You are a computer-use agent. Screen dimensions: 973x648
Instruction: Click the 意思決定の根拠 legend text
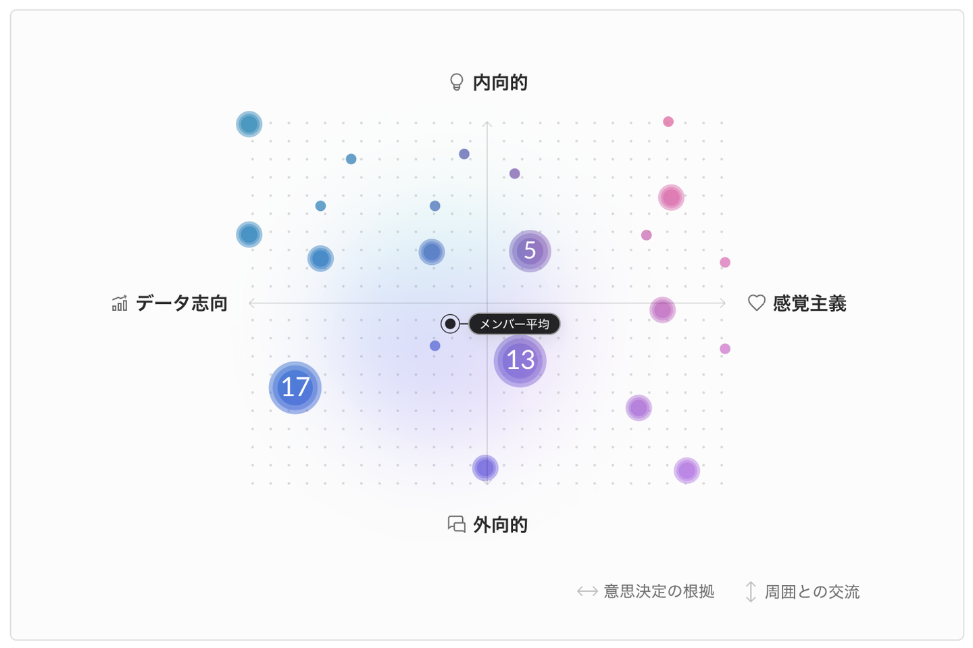[x=659, y=592]
